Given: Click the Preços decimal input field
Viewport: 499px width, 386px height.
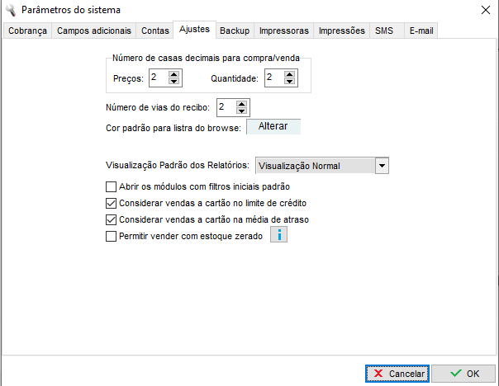Looking at the screenshot, I should [x=157, y=78].
